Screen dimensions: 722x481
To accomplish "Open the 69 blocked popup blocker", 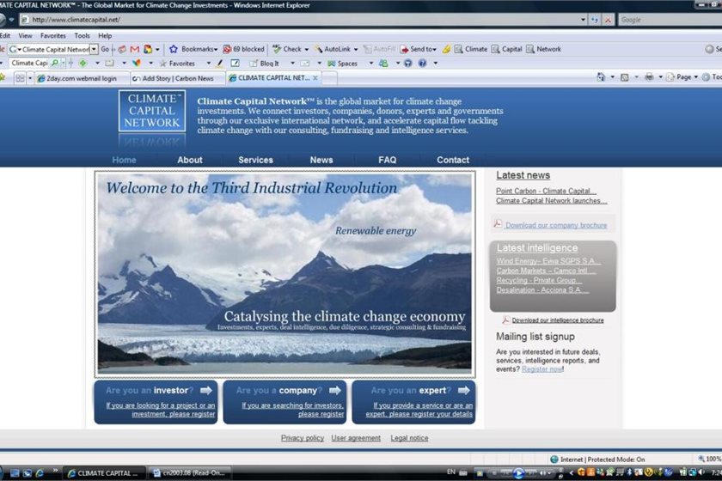I will 244,49.
